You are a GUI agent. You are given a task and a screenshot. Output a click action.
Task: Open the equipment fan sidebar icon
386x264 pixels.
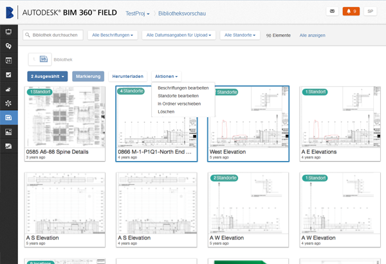[8, 103]
